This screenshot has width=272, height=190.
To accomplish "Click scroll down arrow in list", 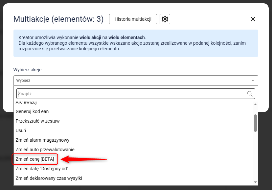I will click(255, 182).
